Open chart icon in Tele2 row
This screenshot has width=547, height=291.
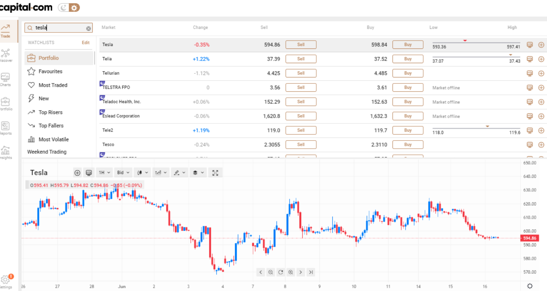(x=530, y=130)
